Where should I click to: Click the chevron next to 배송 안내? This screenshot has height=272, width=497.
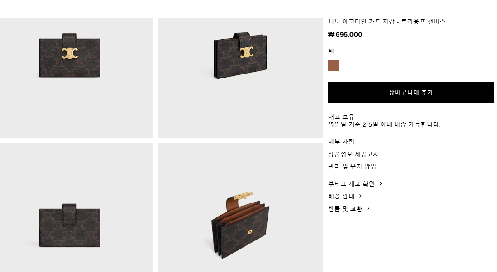tap(360, 196)
